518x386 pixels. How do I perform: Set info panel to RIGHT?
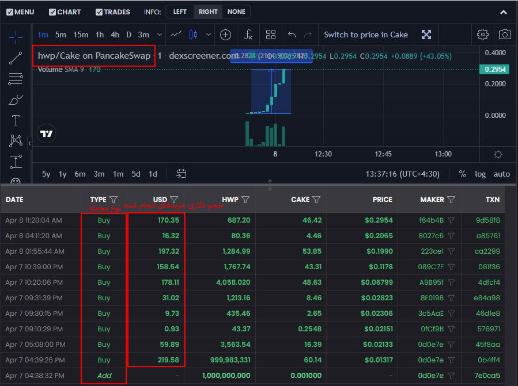click(x=208, y=12)
